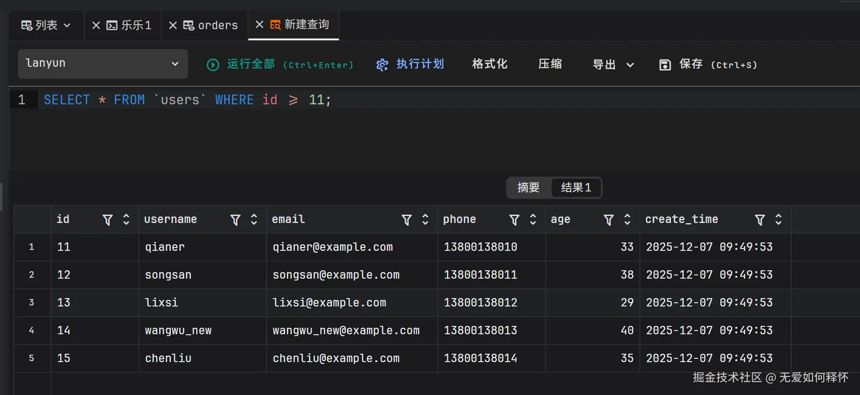Switch to the orders tab
The width and height of the screenshot is (860, 395).
218,25
